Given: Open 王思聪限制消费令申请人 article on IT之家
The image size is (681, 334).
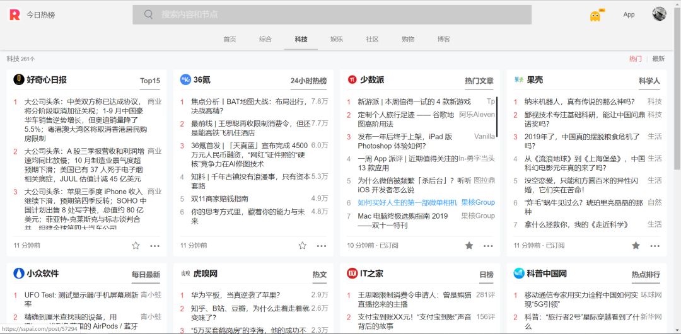Looking at the screenshot, I should pos(414,299).
